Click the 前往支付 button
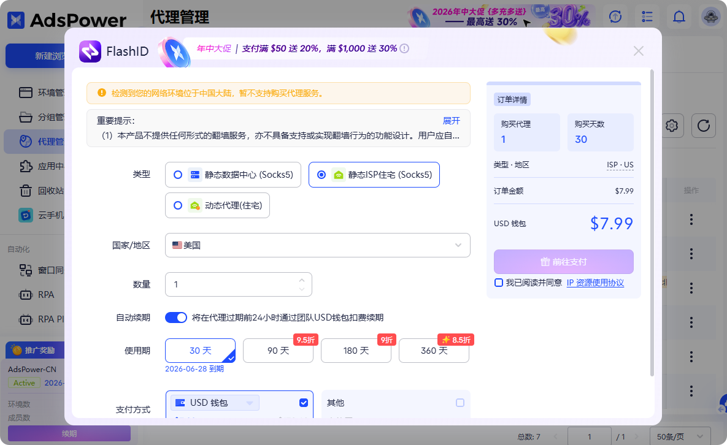 (563, 262)
